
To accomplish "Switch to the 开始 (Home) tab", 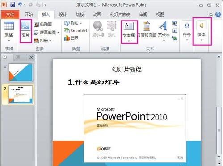I will click(x=29, y=14).
